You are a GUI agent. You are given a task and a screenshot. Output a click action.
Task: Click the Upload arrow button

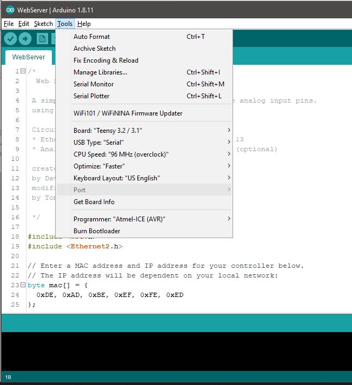tap(25, 38)
